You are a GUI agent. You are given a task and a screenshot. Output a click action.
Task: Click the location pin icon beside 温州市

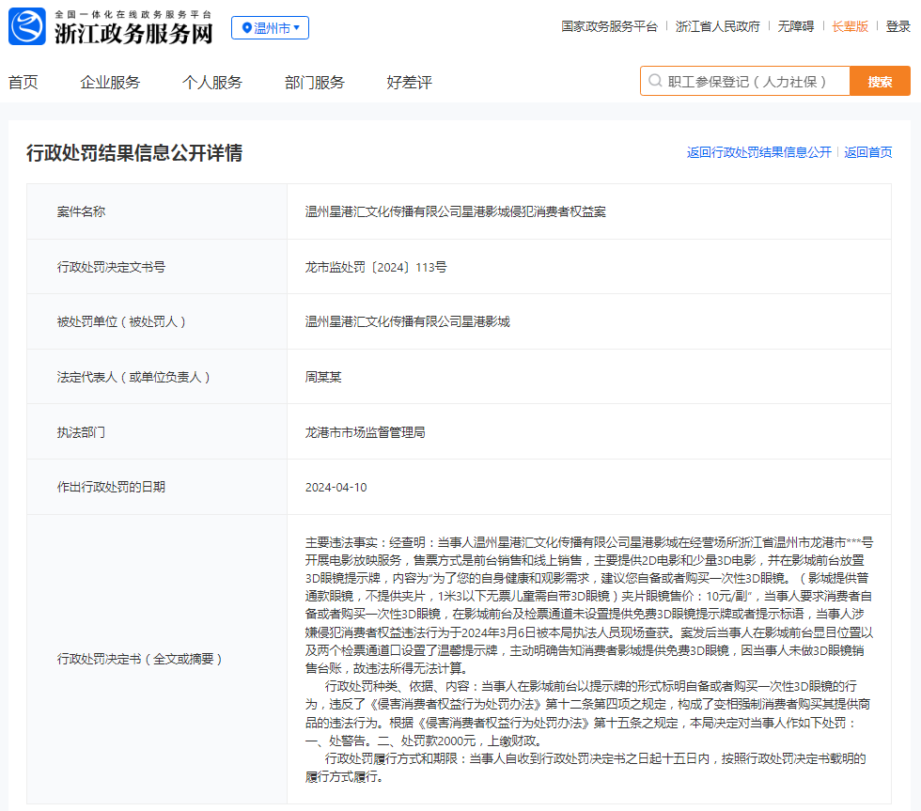(246, 27)
